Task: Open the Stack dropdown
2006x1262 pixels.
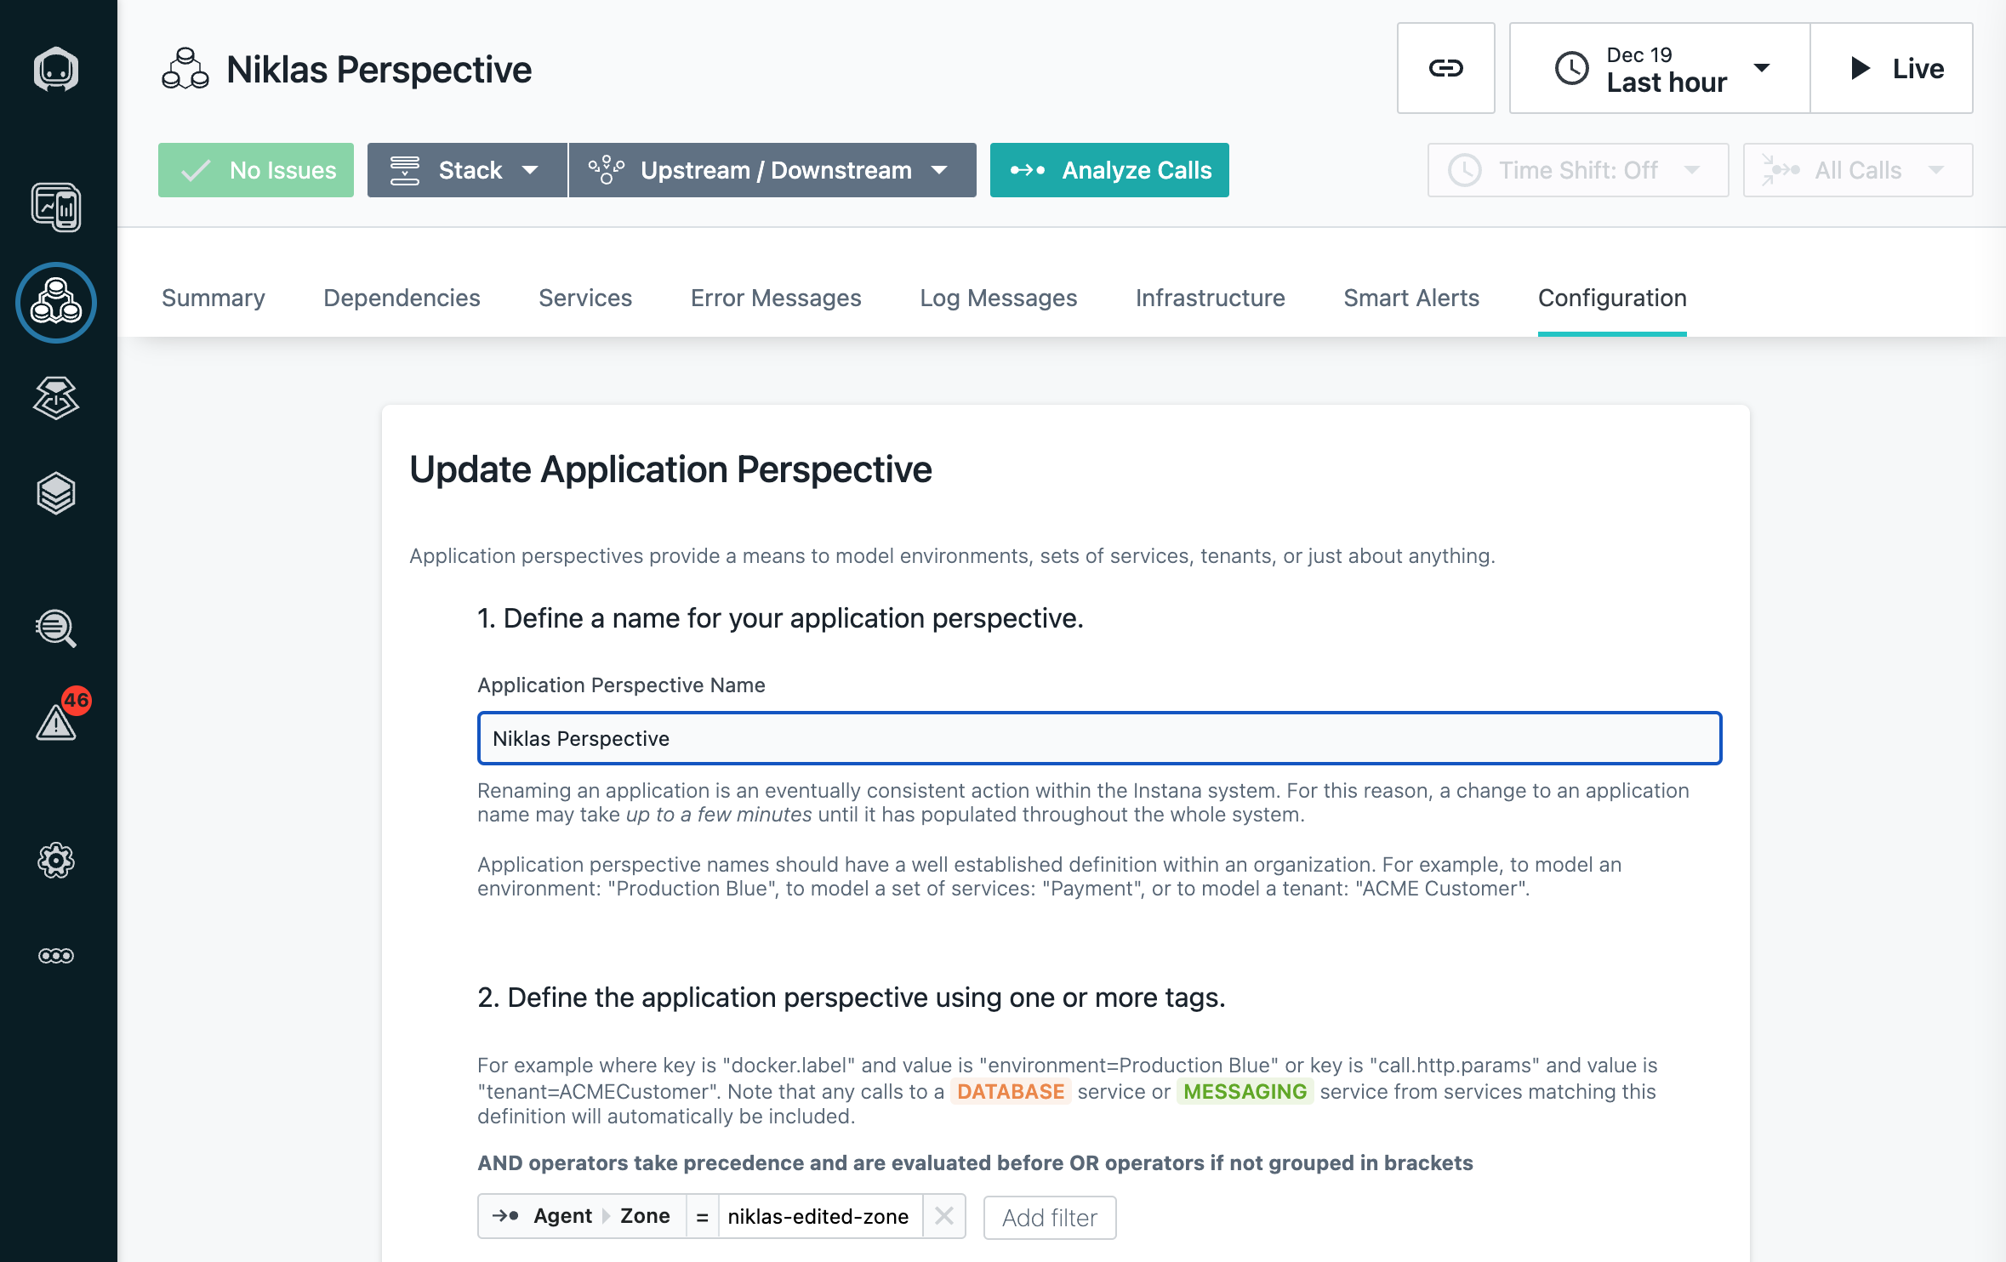Action: (x=467, y=170)
